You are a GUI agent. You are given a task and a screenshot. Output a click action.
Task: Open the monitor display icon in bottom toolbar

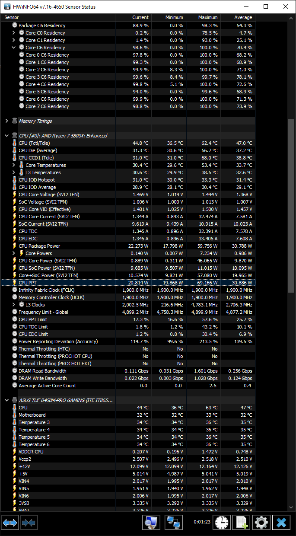coord(151,523)
